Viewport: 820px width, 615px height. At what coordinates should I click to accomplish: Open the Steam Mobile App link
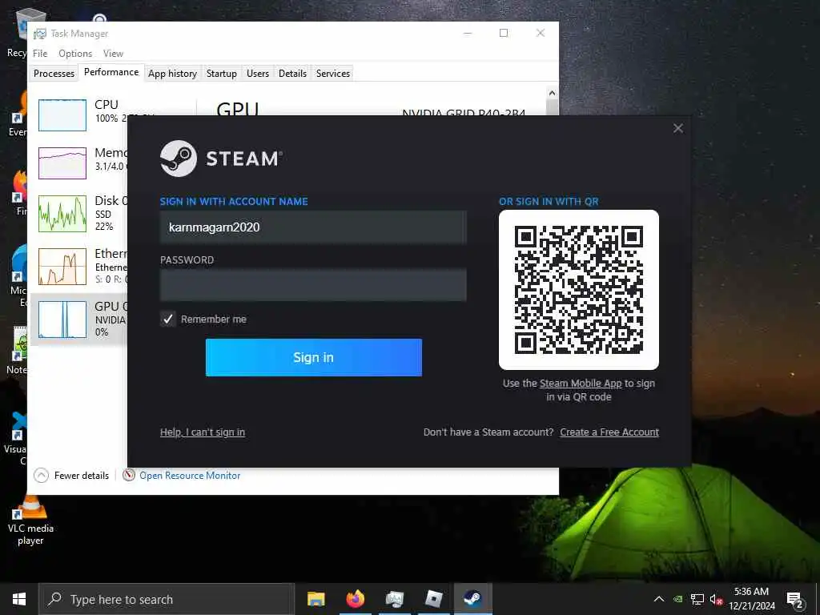click(x=581, y=384)
